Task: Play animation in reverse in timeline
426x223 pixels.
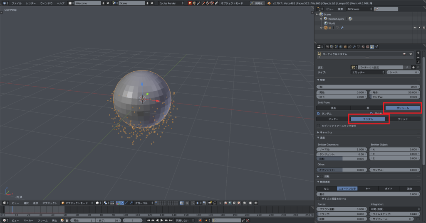Action: (157, 220)
